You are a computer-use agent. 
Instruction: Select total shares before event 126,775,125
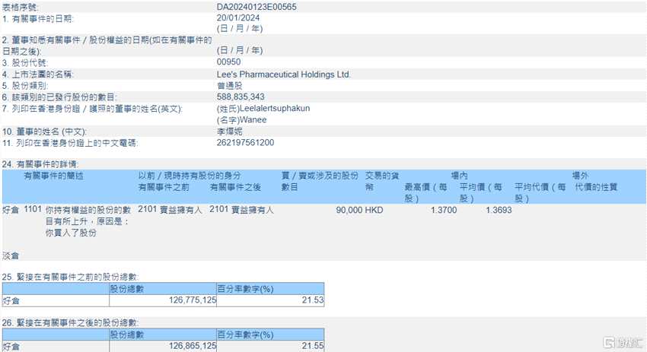(x=193, y=300)
